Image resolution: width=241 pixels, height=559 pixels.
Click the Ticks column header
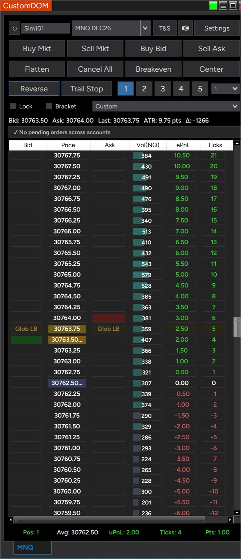tap(215, 145)
